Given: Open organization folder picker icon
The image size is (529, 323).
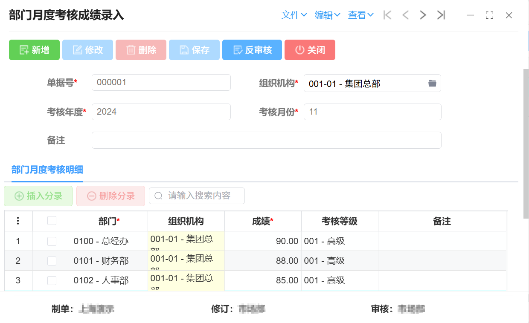Looking at the screenshot, I should coord(432,84).
